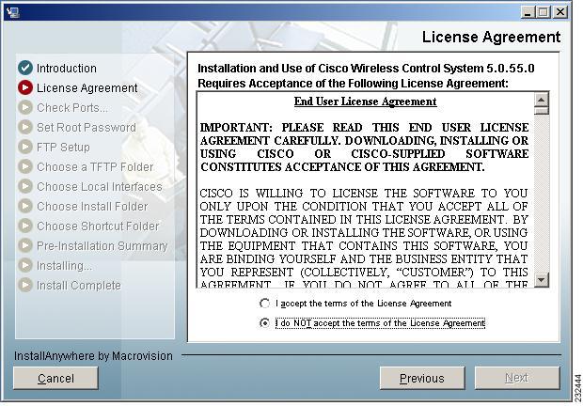Click the installer icon in the title bar
583x406 pixels.
(13, 12)
